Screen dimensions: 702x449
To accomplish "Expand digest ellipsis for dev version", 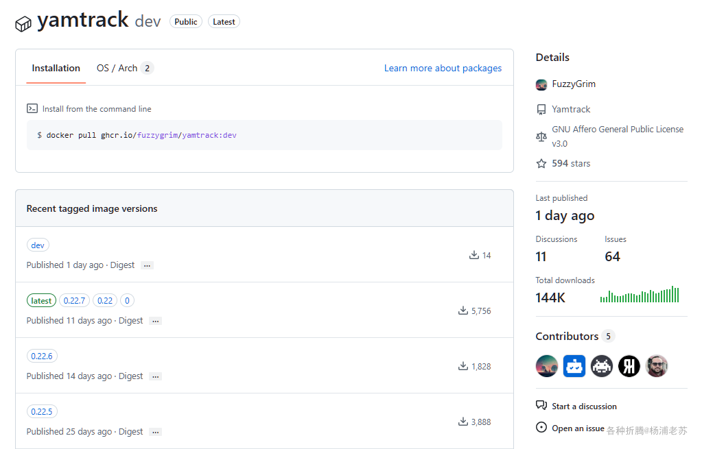I will [147, 266].
